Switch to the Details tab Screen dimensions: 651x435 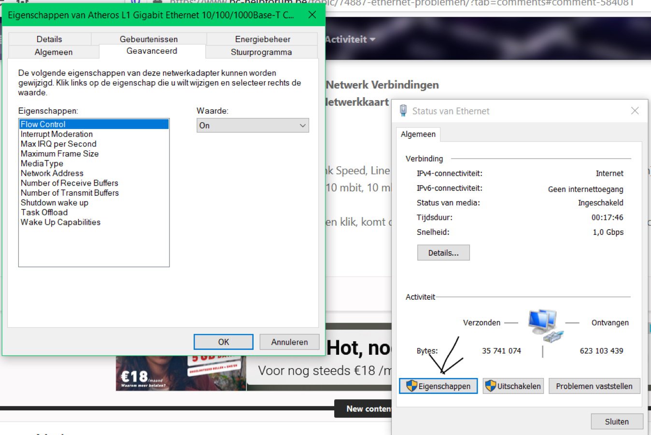pos(49,39)
